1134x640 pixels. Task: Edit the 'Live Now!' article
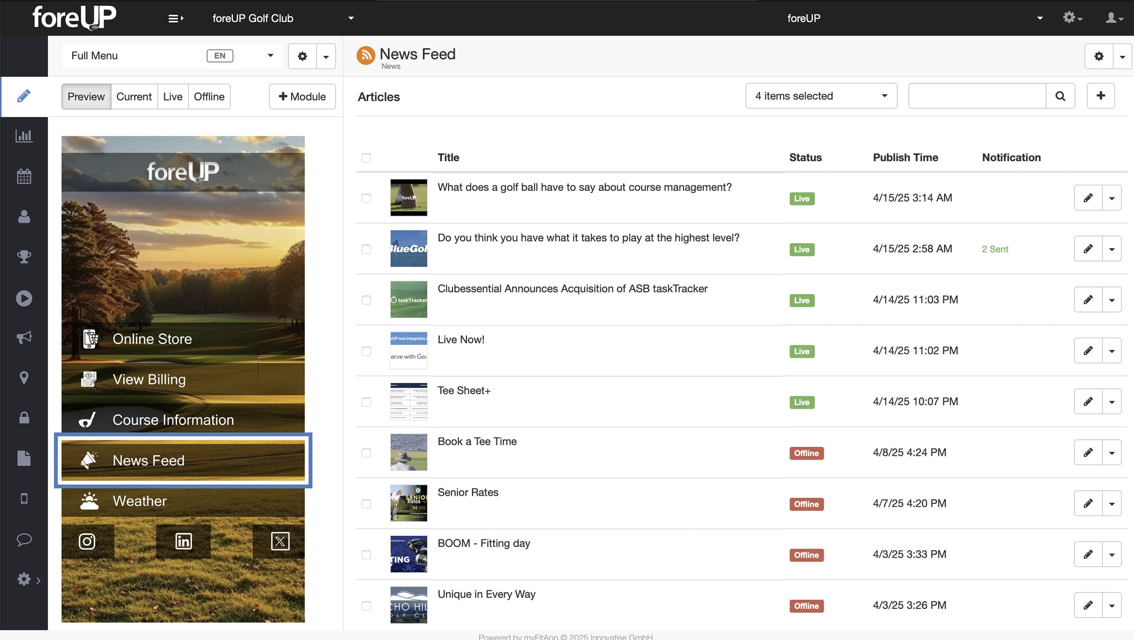pyautogui.click(x=1088, y=351)
